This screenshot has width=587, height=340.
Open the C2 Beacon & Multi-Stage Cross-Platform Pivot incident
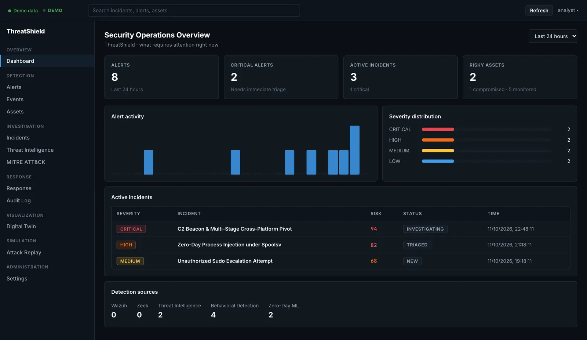pos(235,229)
